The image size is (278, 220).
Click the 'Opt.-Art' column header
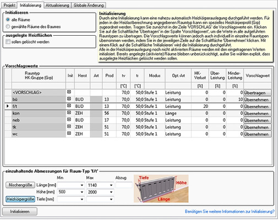(178, 75)
